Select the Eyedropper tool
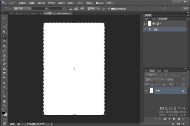Image resolution: width=190 pixels, height=126 pixels. click(x=4, y=41)
